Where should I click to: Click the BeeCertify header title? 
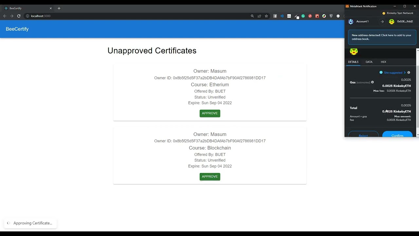(x=17, y=29)
